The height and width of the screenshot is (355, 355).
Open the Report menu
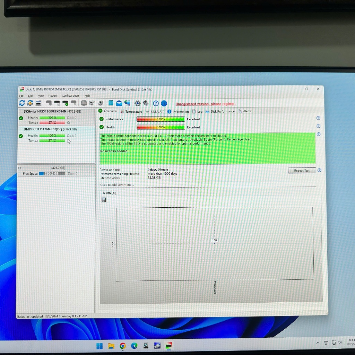(x=53, y=96)
